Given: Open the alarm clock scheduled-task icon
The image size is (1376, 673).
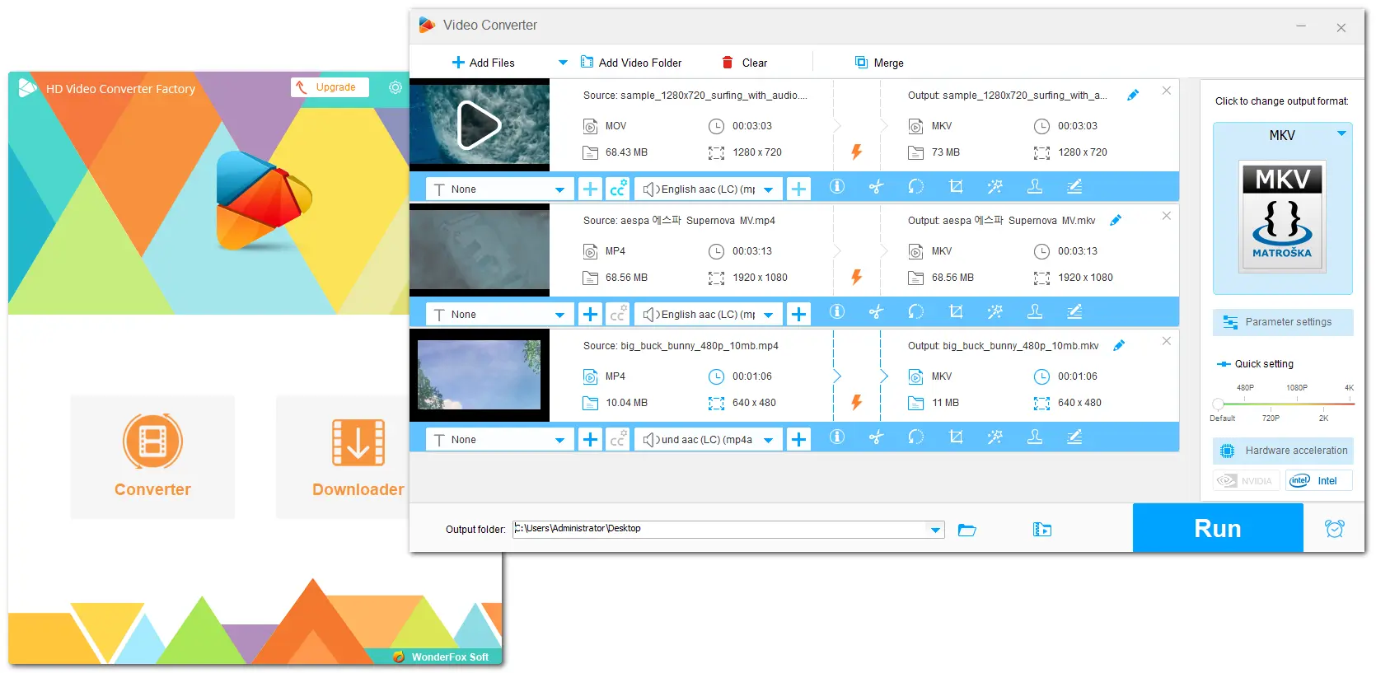Looking at the screenshot, I should [x=1335, y=528].
